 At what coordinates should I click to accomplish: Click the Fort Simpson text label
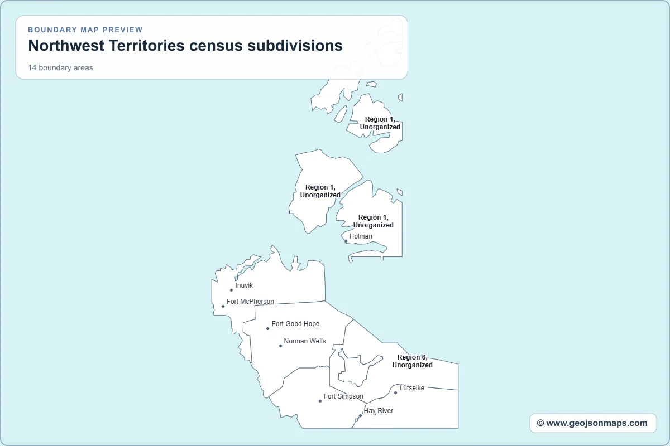pyautogui.click(x=343, y=396)
